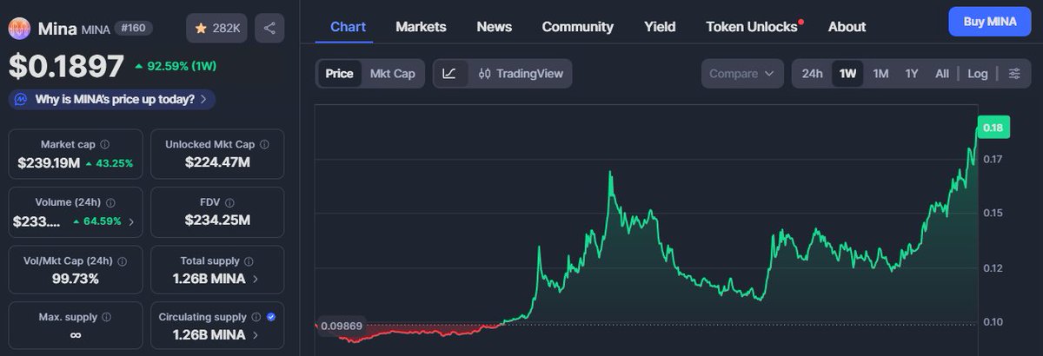Viewport: 1043px width, 356px height.
Task: Open Total supply info icon
Action: (x=249, y=260)
